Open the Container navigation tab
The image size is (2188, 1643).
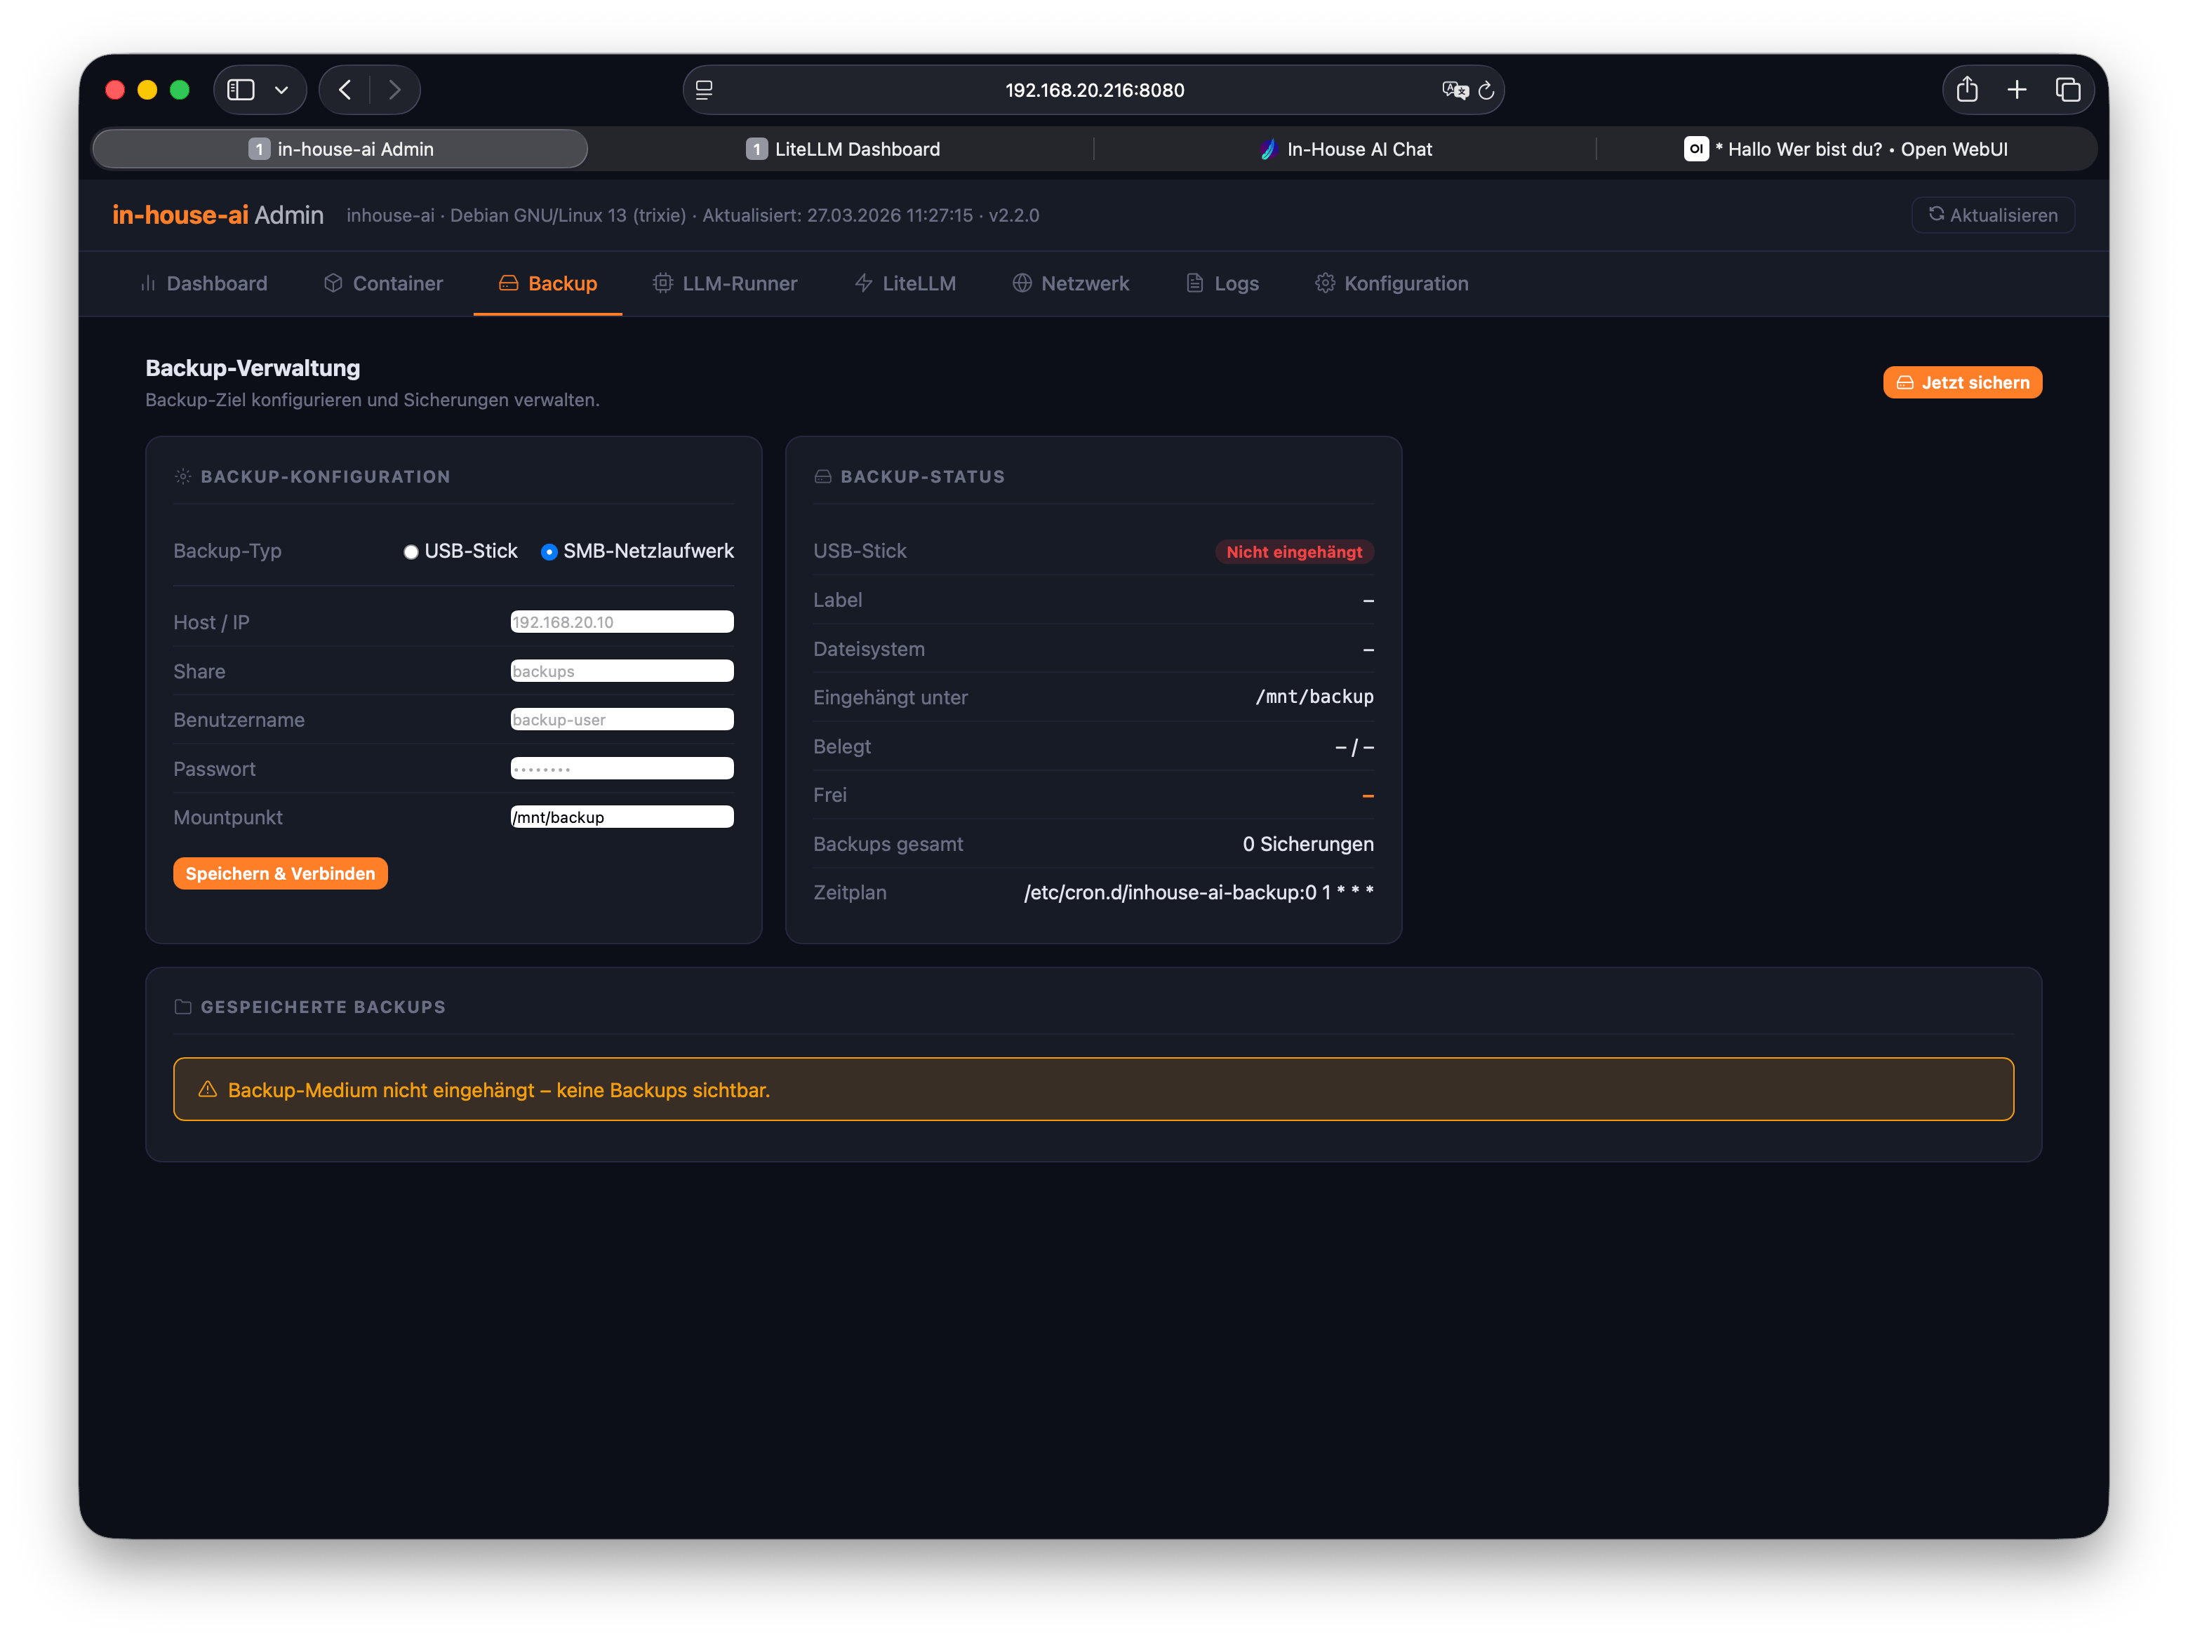(384, 284)
